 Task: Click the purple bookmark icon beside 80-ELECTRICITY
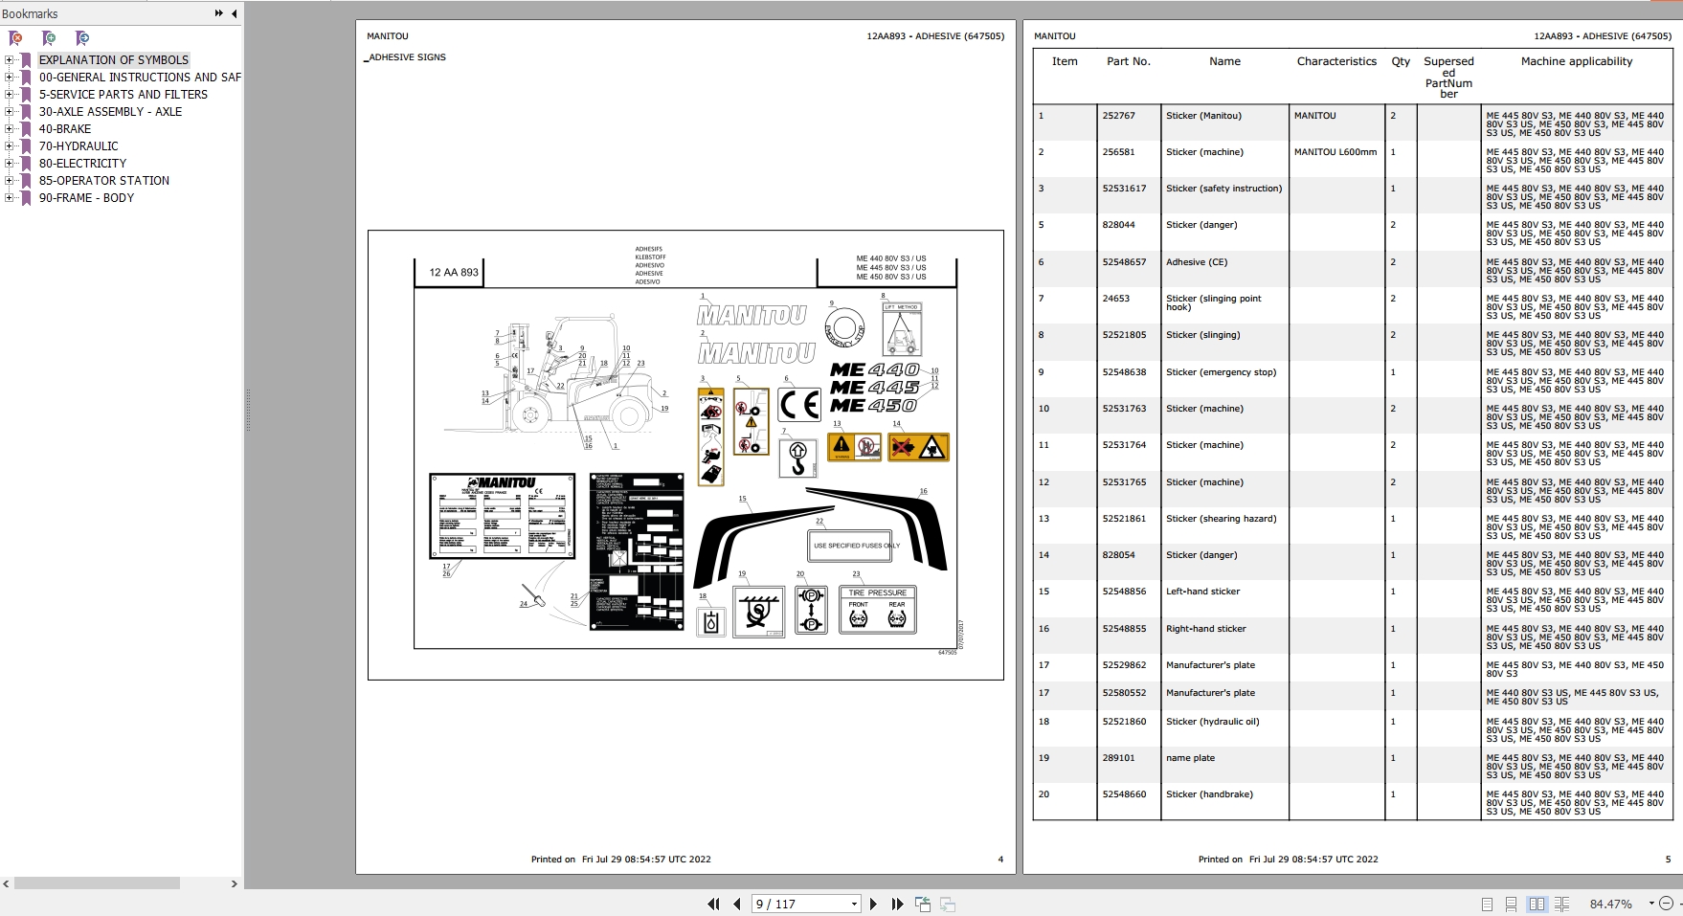[26, 163]
